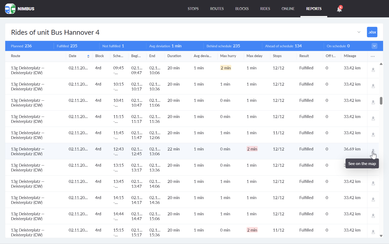Expand the blue statistics bar
This screenshot has height=244, width=389.
click(x=374, y=46)
